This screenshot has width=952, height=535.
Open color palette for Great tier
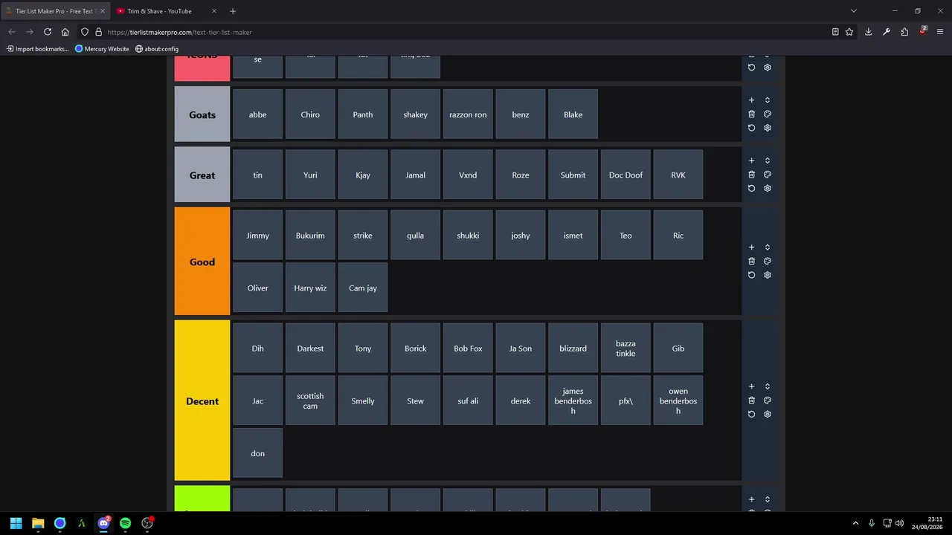pyautogui.click(x=768, y=175)
